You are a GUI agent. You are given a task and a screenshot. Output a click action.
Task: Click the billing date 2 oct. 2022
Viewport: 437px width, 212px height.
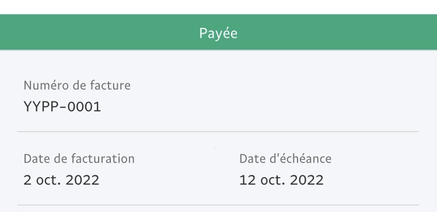(x=61, y=180)
